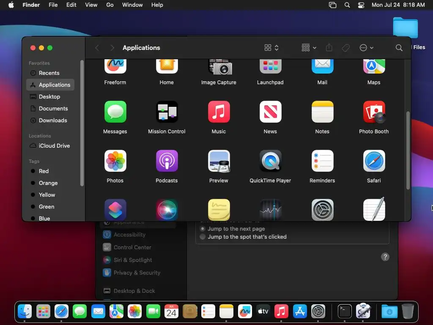Viewport: 433px width, 325px height.
Task: Select Documents in the Finder sidebar
Action: click(x=50, y=109)
